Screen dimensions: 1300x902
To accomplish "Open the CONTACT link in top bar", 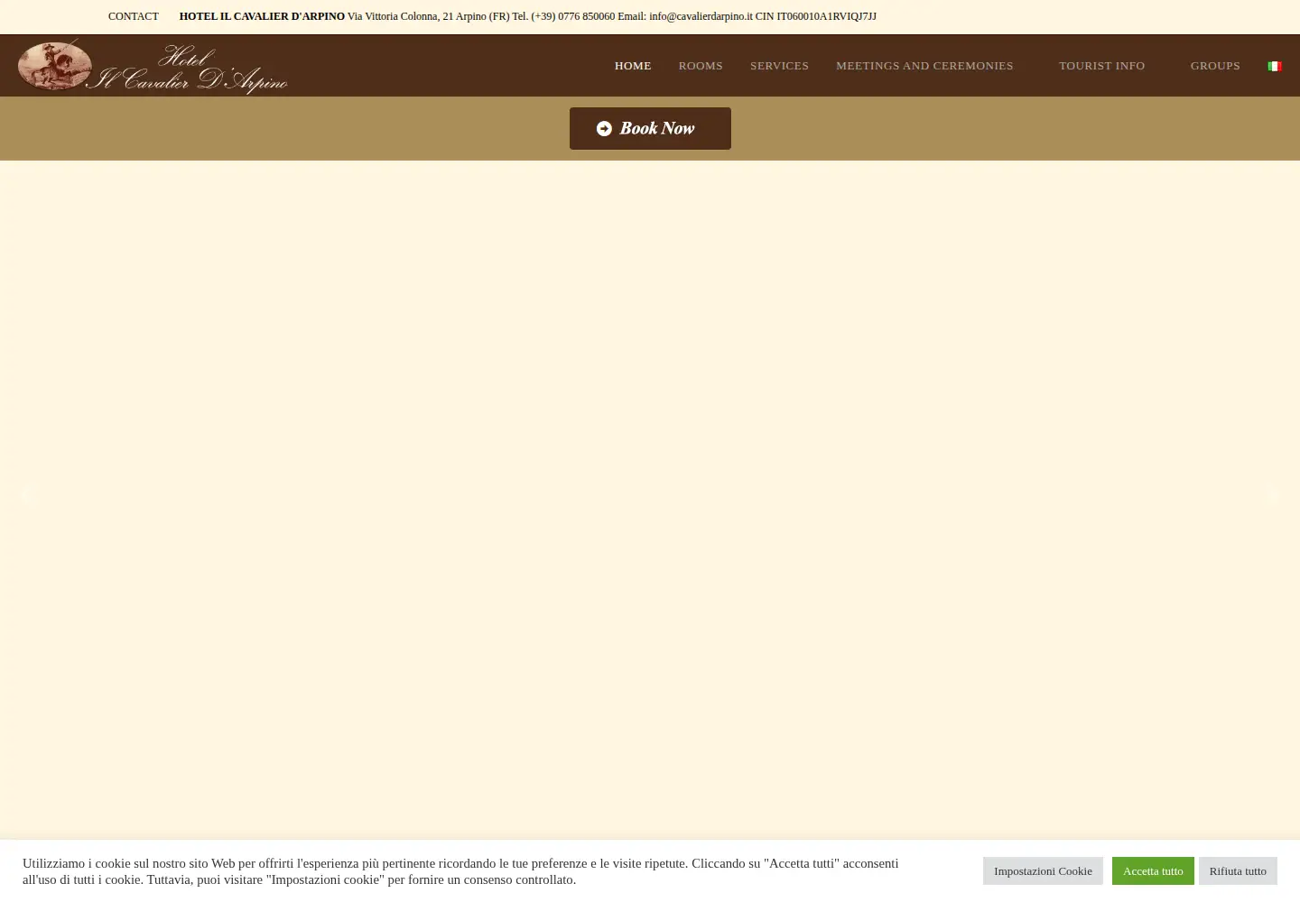I will click(x=133, y=16).
